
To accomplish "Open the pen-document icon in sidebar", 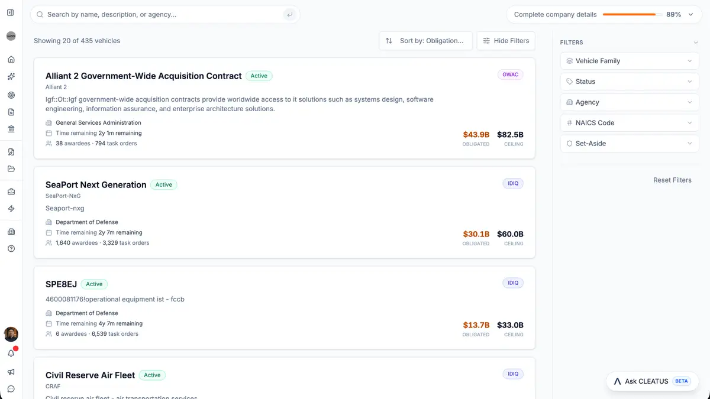I will coord(11,152).
